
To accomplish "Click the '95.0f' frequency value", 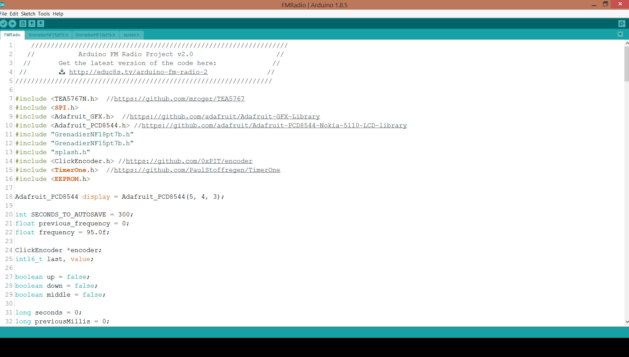I will click(96, 232).
